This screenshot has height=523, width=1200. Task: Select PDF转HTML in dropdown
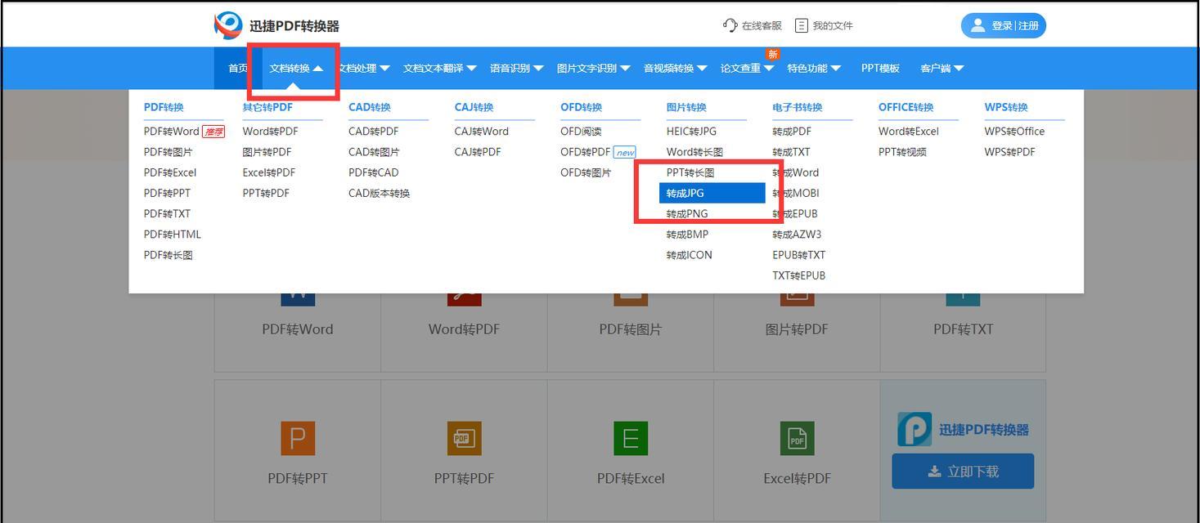(173, 235)
